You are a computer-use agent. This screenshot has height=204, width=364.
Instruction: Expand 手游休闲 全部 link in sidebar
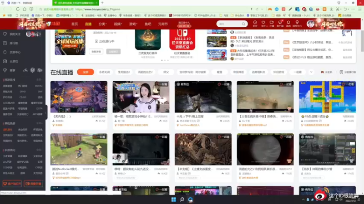click(x=39, y=150)
